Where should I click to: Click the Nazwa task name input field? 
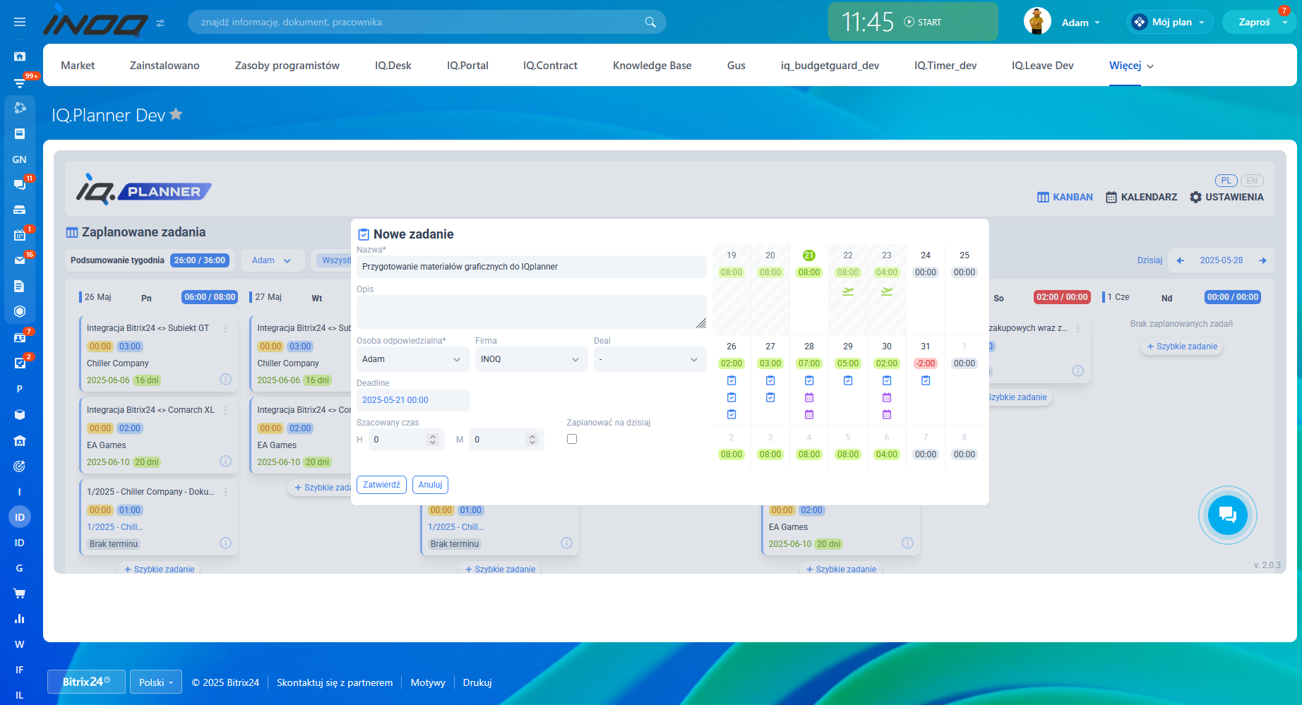pos(531,267)
